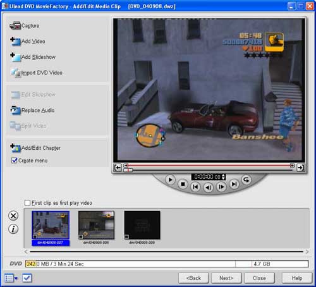The height and width of the screenshot is (287, 316).
Task: Click the dmf040908-009 clip name label
Action: point(142,243)
